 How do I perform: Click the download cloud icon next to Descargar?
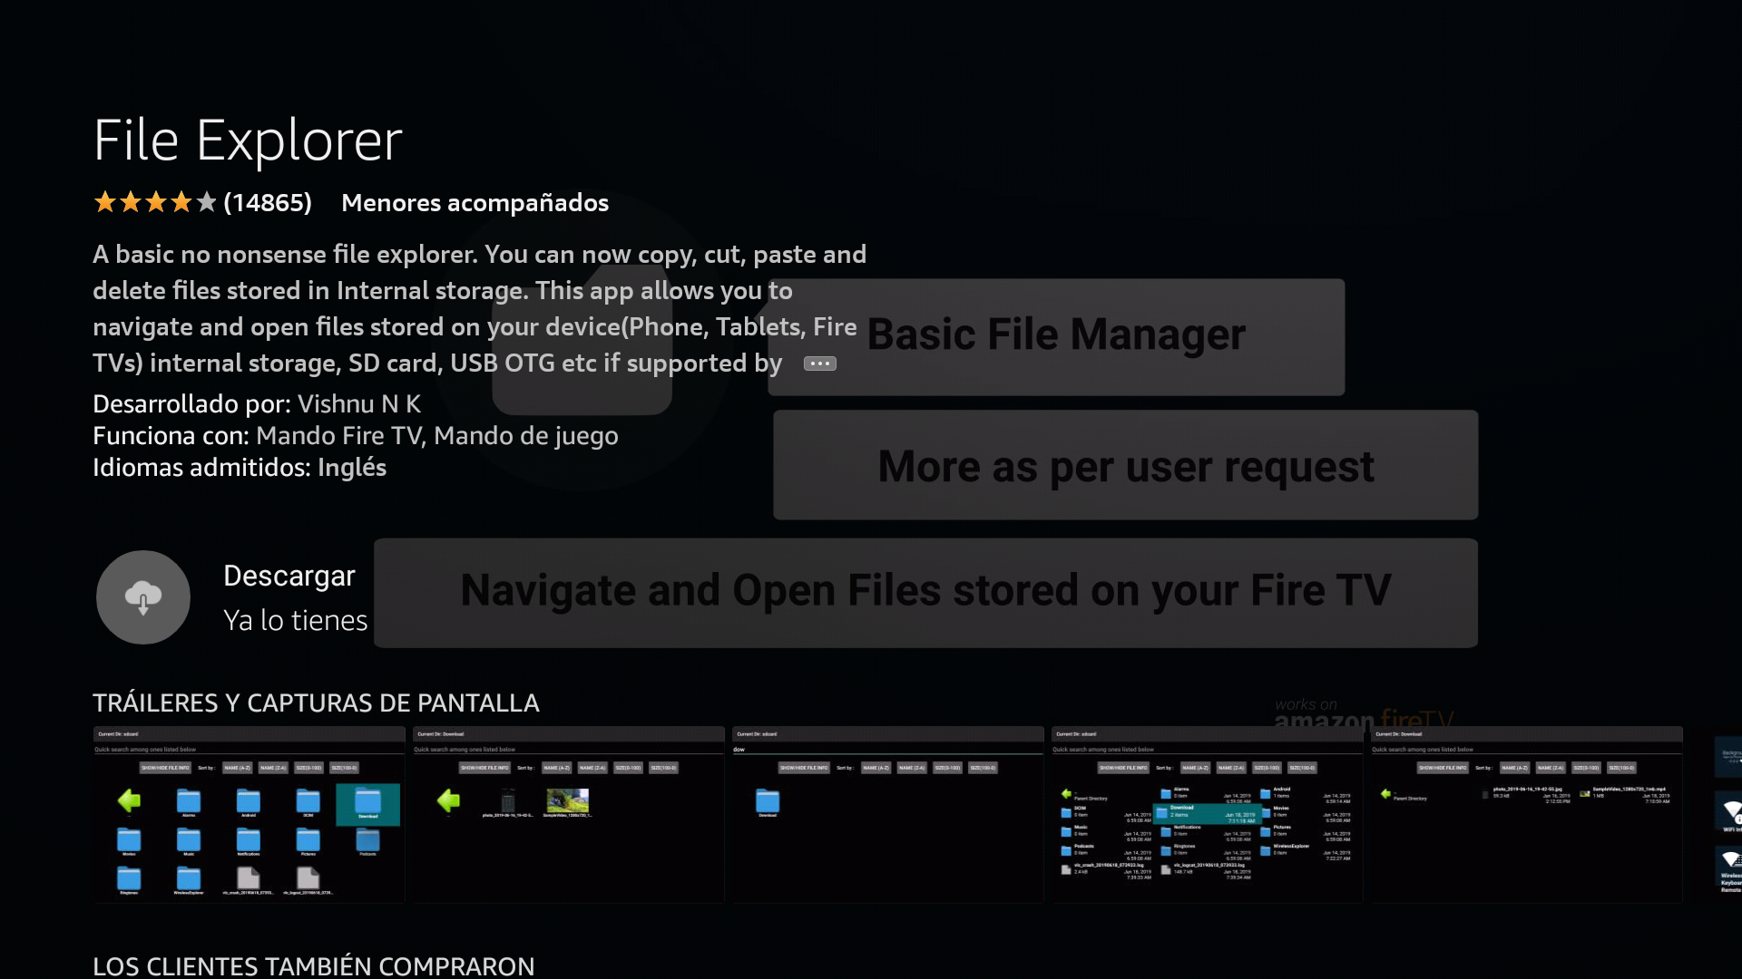tap(142, 596)
